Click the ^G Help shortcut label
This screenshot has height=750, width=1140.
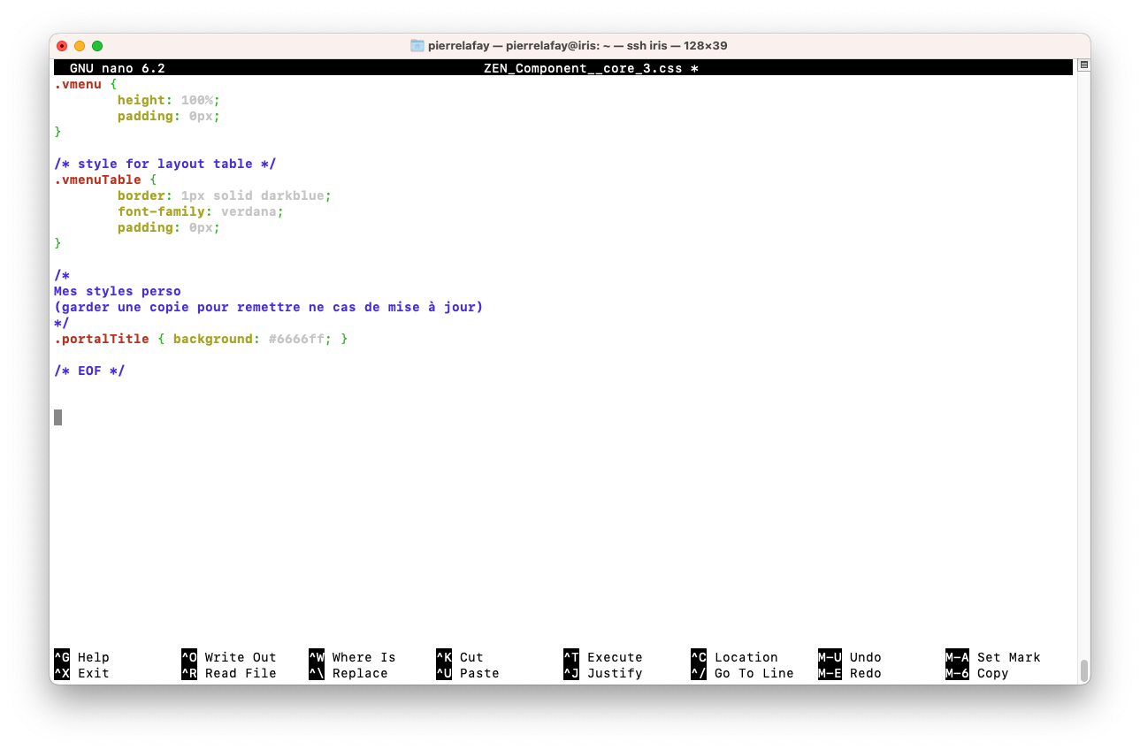point(81,657)
